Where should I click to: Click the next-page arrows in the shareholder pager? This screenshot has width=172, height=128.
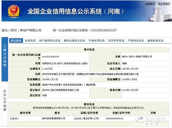click(156, 124)
